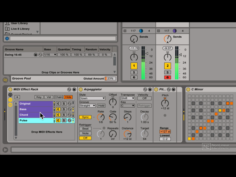The width and height of the screenshot is (236, 177).
Task: Click MIDI Effect Rack save preset icon
Action: point(74,89)
